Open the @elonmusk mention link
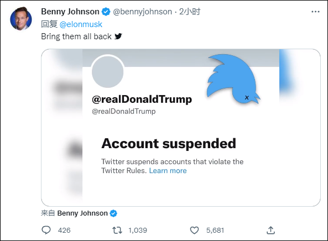Image resolution: width=328 pixels, height=241 pixels. 81,24
